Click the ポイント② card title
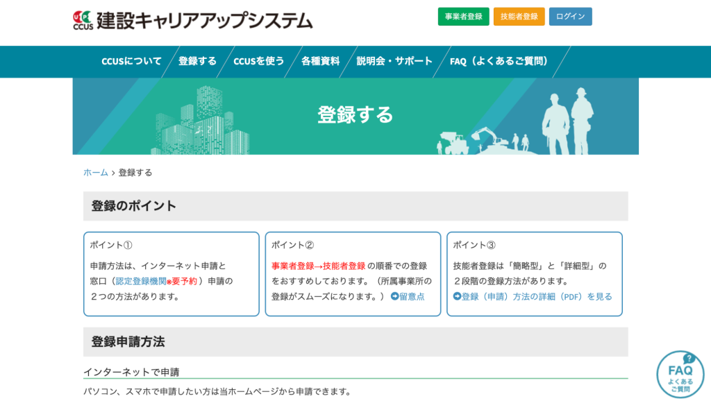The height and width of the screenshot is (401, 711). pos(292,245)
